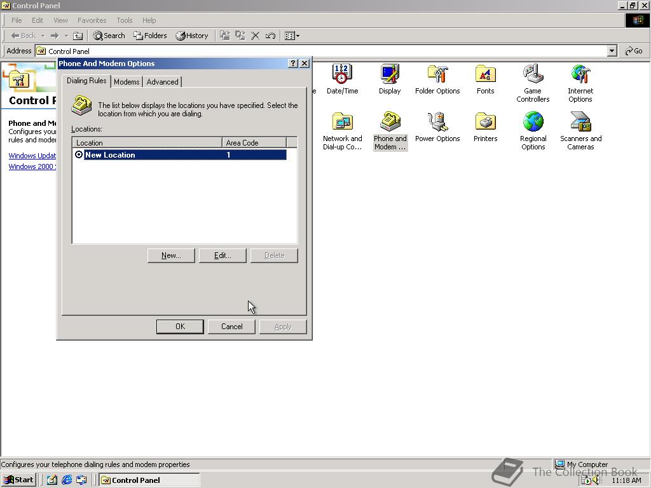Select the Phone and Modem icon
The image size is (651, 488).
390,131
